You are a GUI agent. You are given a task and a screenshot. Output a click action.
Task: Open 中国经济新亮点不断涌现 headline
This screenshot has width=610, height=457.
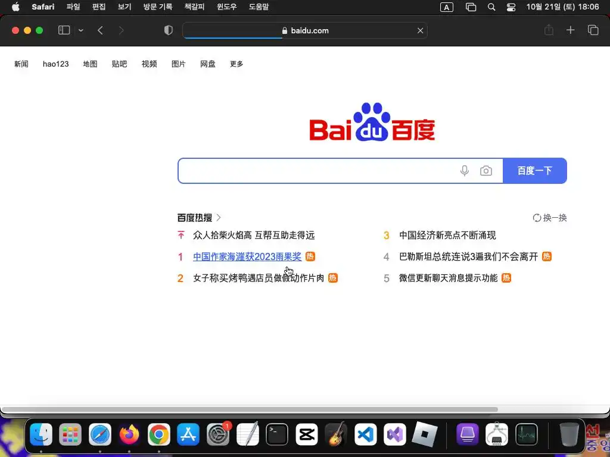[x=447, y=235]
